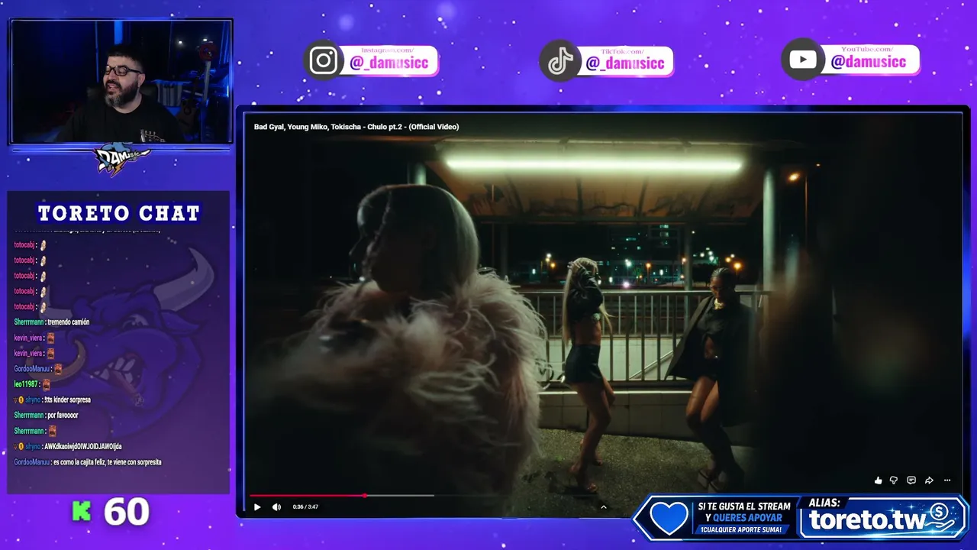Click the emote in leo11987's chat message
Image resolution: width=977 pixels, height=550 pixels.
(x=47, y=384)
